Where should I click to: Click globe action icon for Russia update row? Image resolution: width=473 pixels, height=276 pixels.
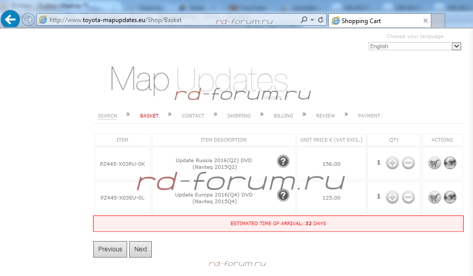pyautogui.click(x=450, y=163)
